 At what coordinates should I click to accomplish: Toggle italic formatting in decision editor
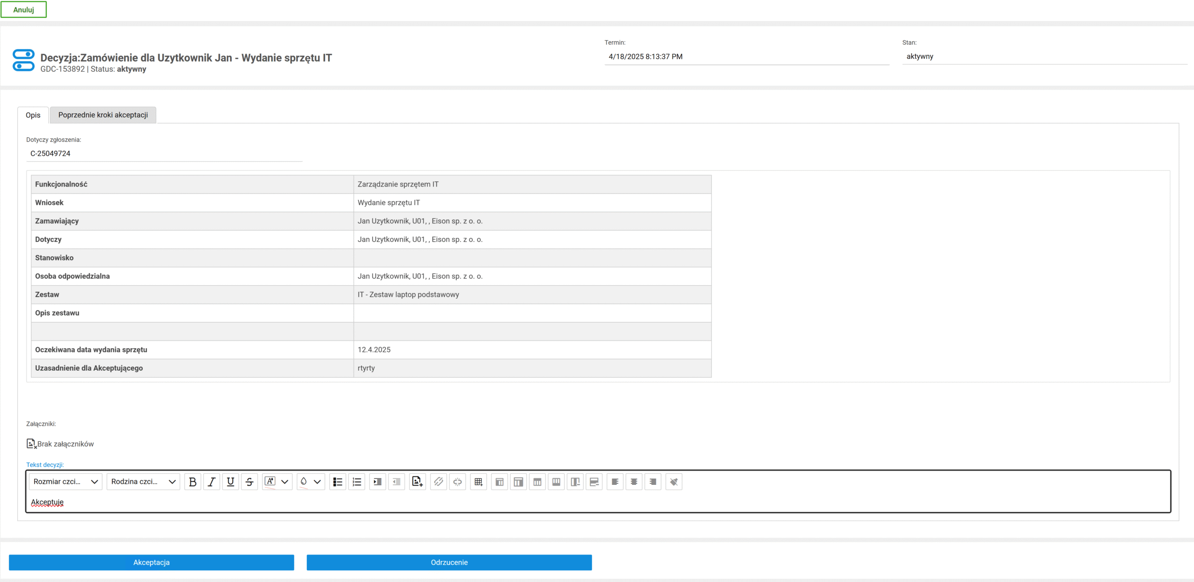(x=212, y=482)
